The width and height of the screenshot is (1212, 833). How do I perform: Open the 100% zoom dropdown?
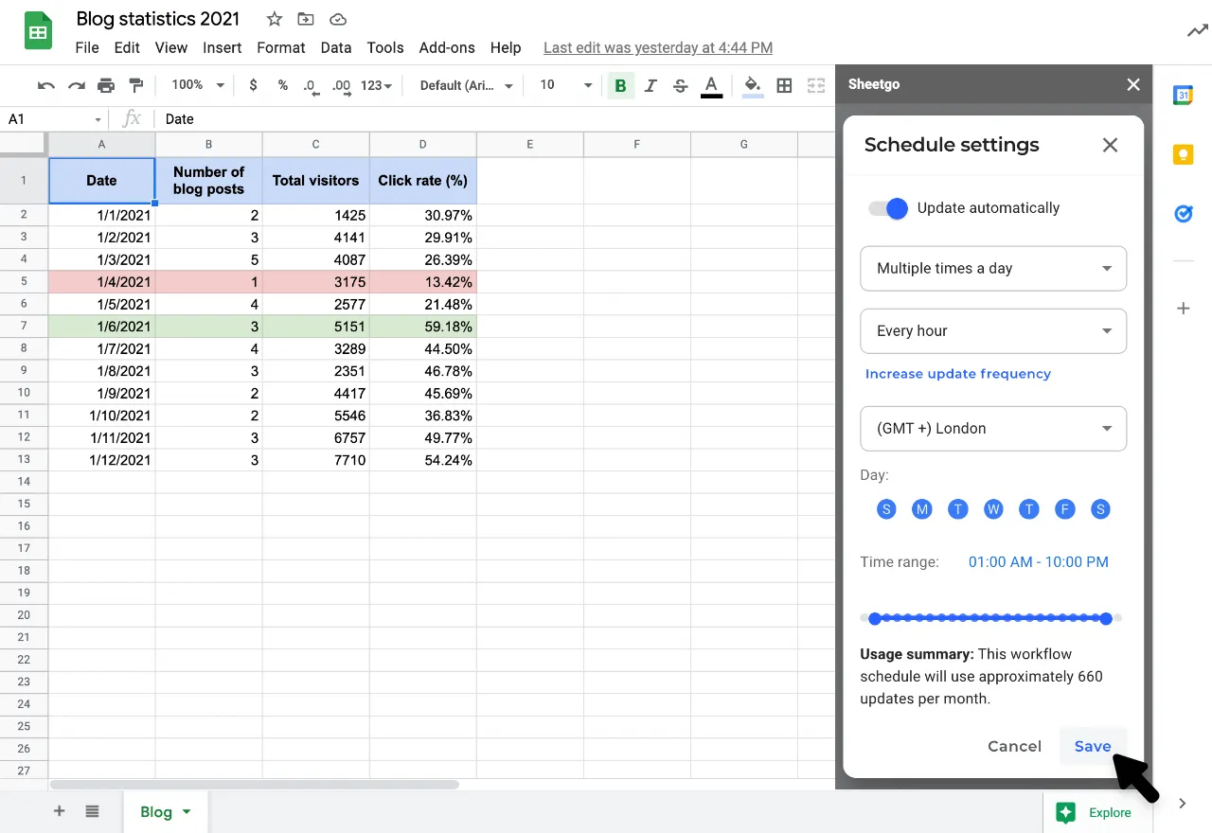[x=197, y=85]
